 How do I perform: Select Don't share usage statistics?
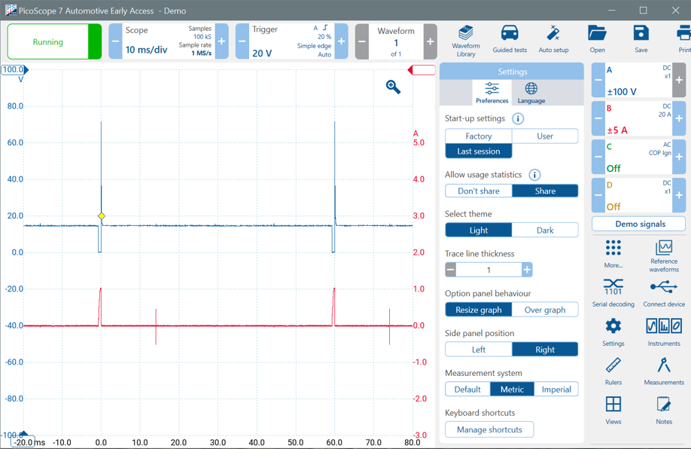point(479,191)
